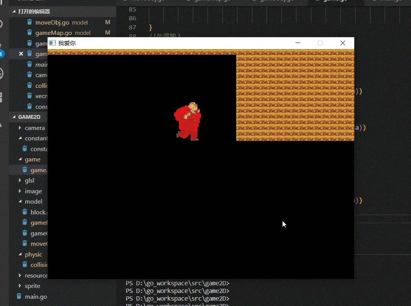The width and height of the screenshot is (411, 306).
Task: Click the Go icon of the "move" file under model
Action: tap(25, 243)
